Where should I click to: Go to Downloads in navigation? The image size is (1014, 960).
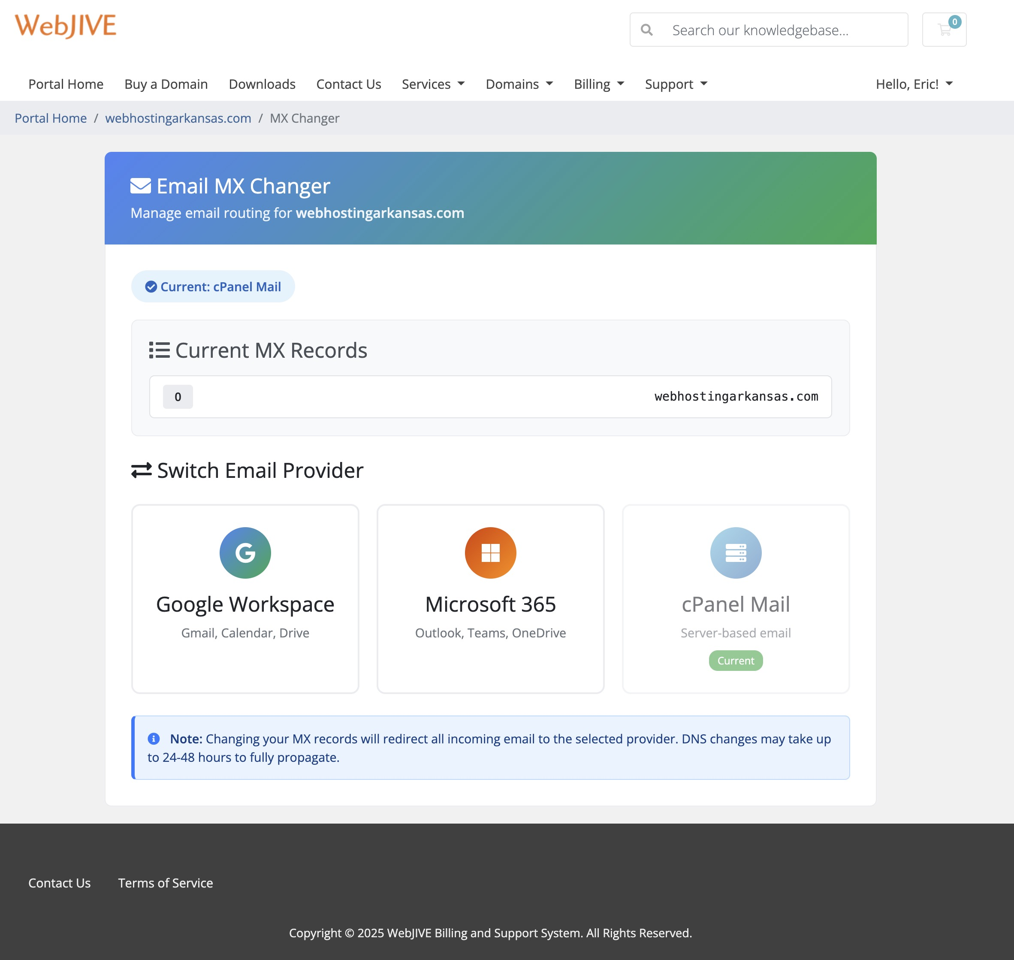coord(262,84)
